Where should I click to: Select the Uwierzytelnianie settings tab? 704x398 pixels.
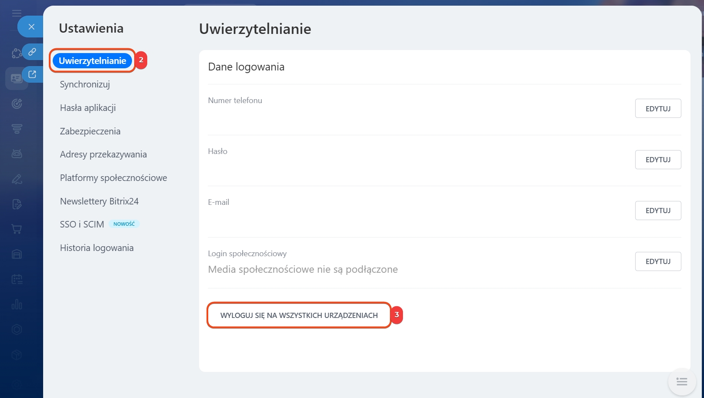(x=92, y=61)
